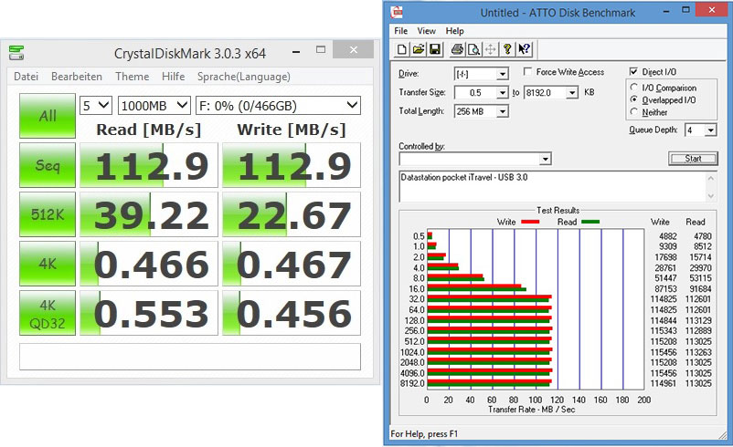Open the Total Length 256 MB dropdown
The width and height of the screenshot is (733, 447).
[502, 111]
